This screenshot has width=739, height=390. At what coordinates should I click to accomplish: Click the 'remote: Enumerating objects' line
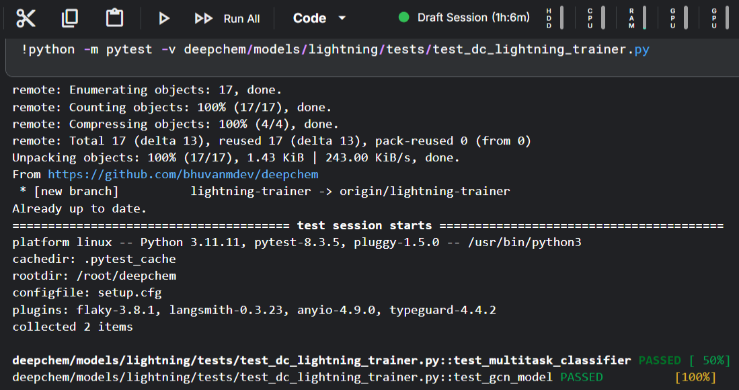pos(147,89)
